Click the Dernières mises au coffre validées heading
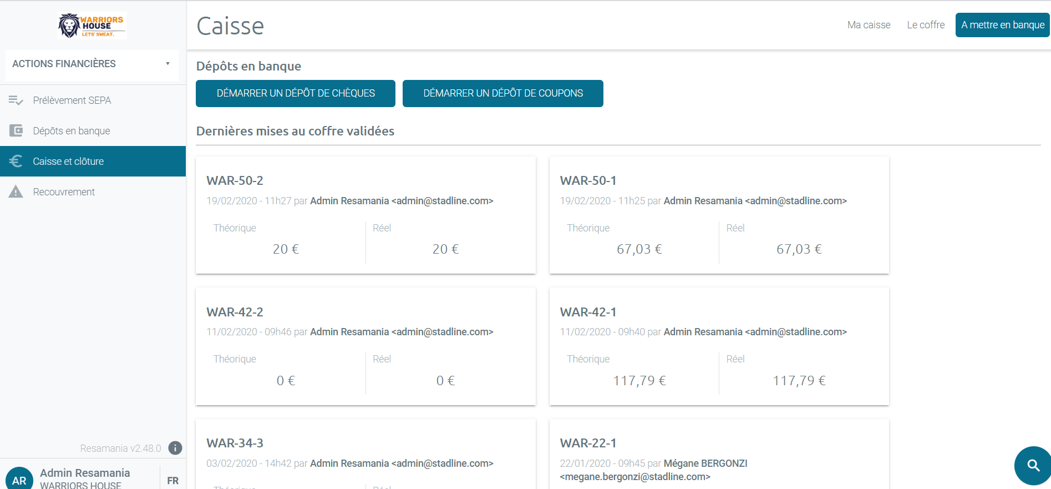 coord(295,131)
